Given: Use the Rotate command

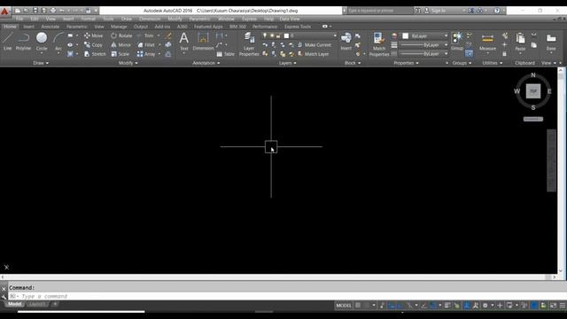Looking at the screenshot, I should coord(121,35).
